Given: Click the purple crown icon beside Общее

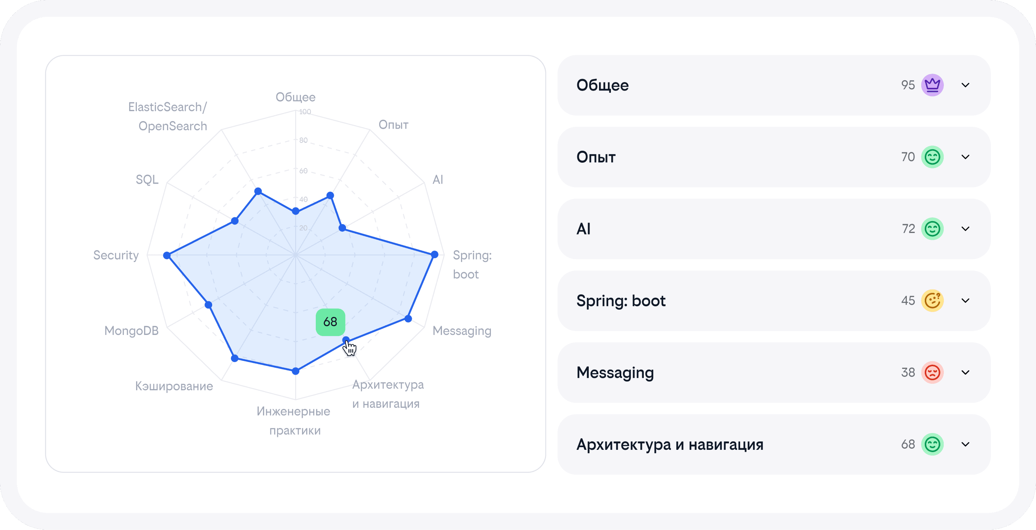Looking at the screenshot, I should (932, 85).
